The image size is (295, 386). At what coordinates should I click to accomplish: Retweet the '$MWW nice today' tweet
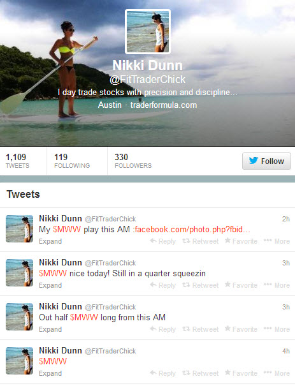pyautogui.click(x=200, y=285)
